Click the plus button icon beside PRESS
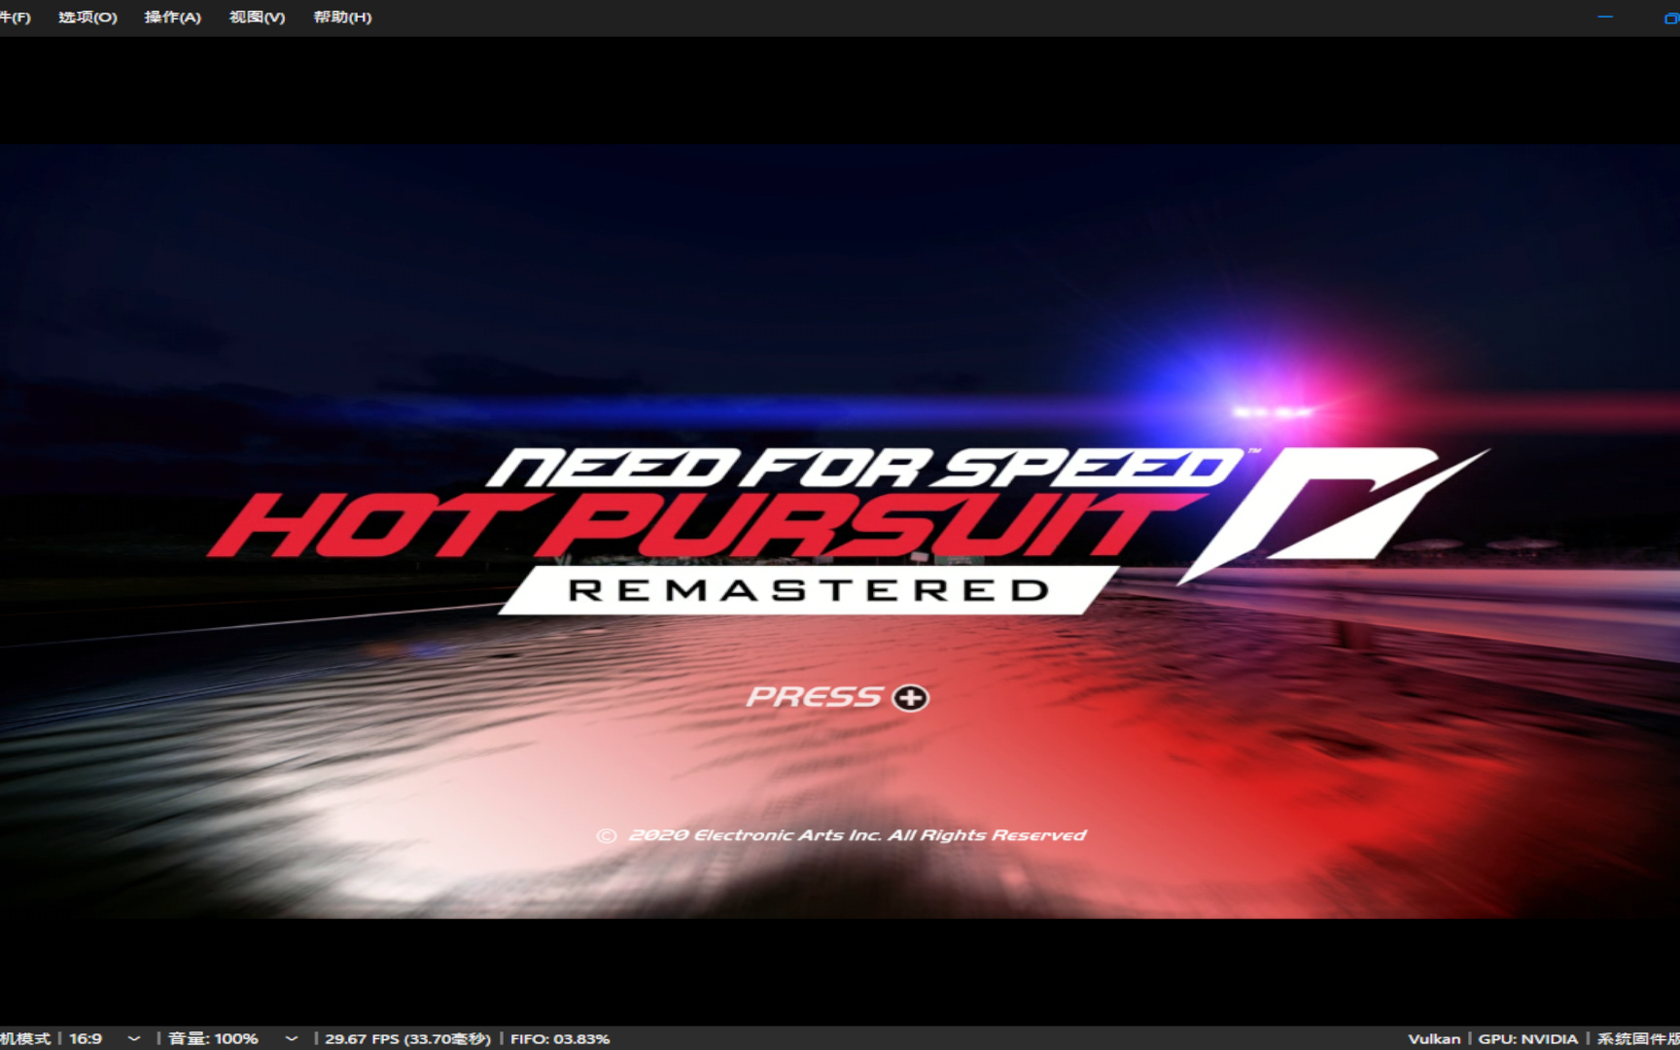This screenshot has width=1680, height=1050. (911, 698)
